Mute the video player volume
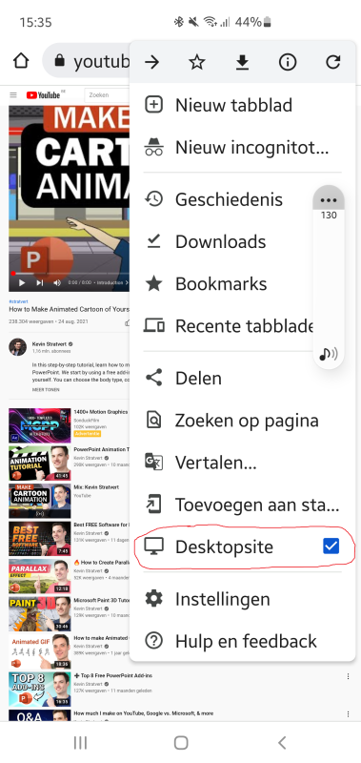Viewport: 361px width, 763px height. (57, 282)
